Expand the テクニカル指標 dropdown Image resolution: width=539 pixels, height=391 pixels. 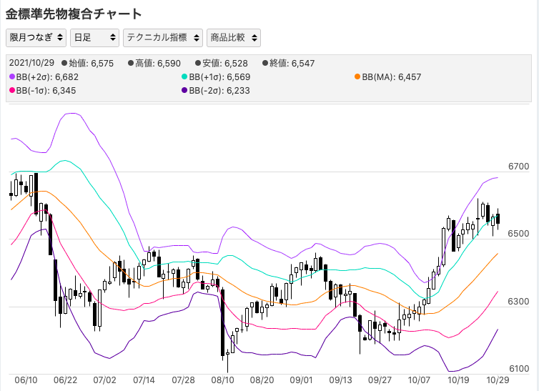pos(163,37)
